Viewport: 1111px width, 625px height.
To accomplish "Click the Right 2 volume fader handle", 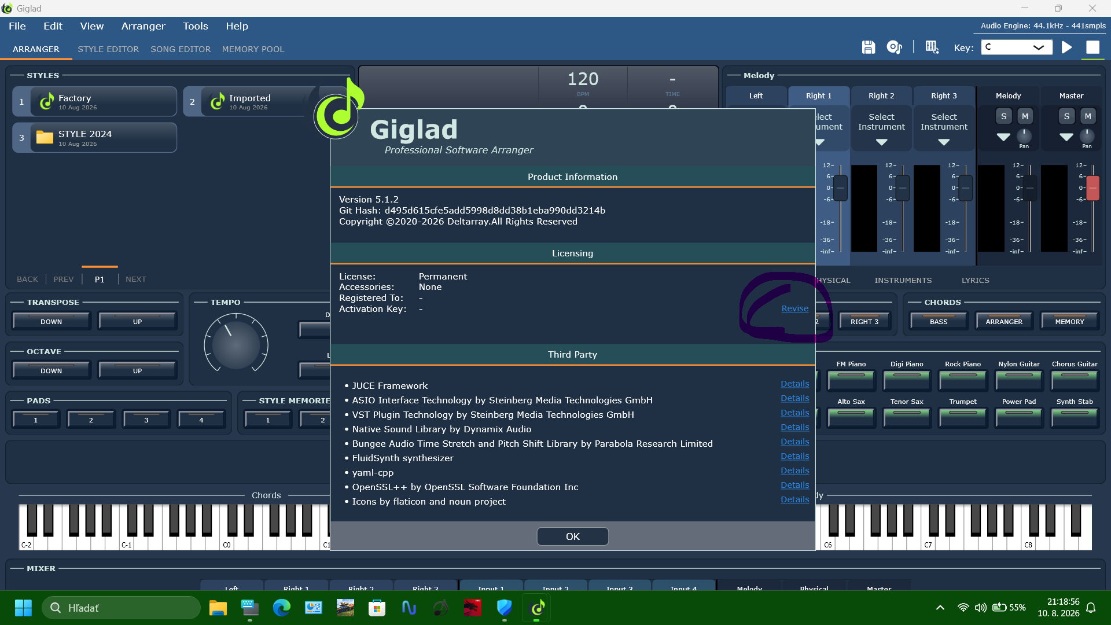I will pyautogui.click(x=903, y=188).
